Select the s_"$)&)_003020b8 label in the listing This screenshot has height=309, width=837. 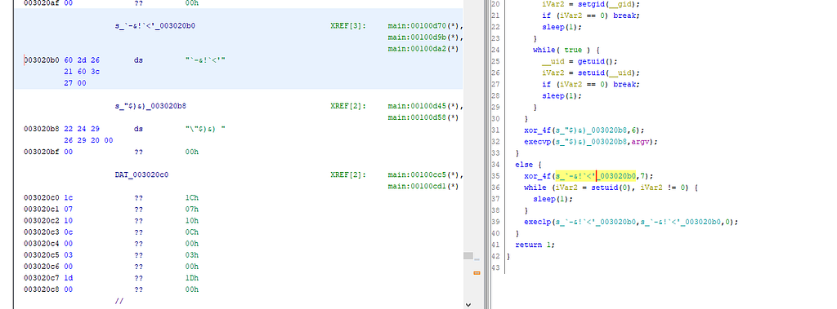pos(150,106)
